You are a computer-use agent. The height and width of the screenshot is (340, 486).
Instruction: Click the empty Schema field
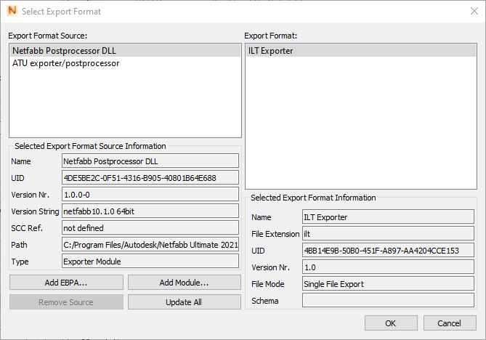pyautogui.click(x=388, y=300)
